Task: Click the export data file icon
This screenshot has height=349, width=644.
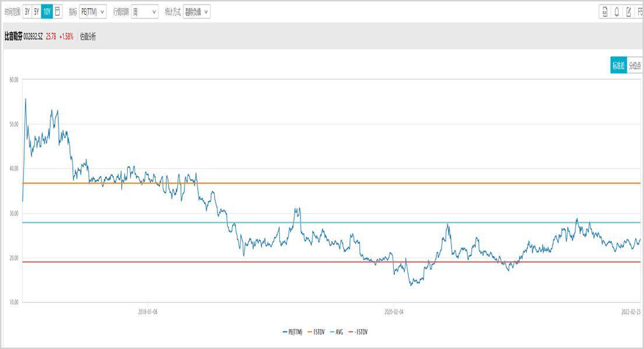Action: (605, 12)
